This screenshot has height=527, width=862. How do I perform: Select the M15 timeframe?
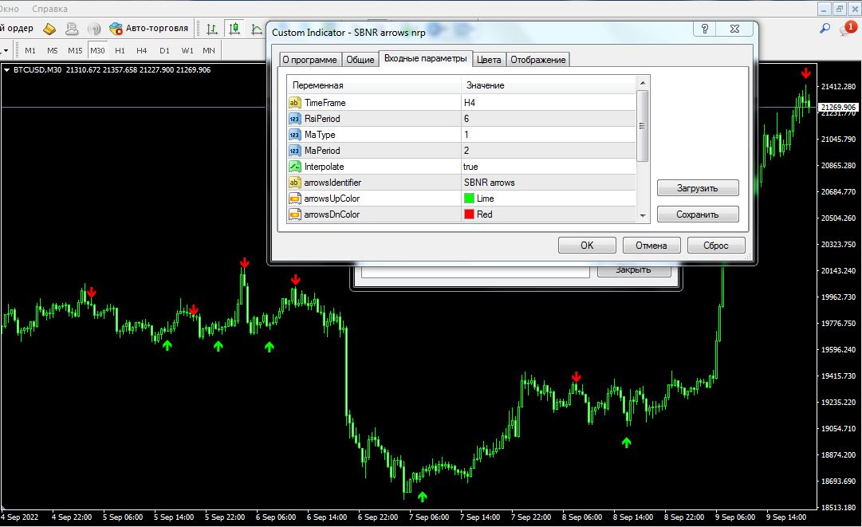point(75,50)
